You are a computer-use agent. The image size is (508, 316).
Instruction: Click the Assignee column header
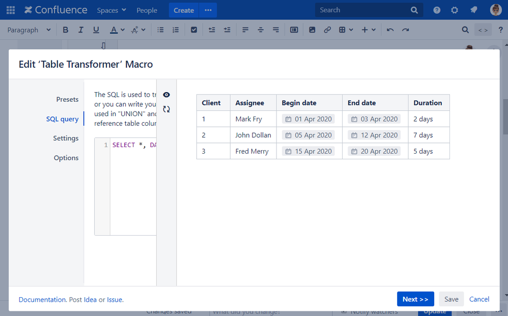click(253, 103)
